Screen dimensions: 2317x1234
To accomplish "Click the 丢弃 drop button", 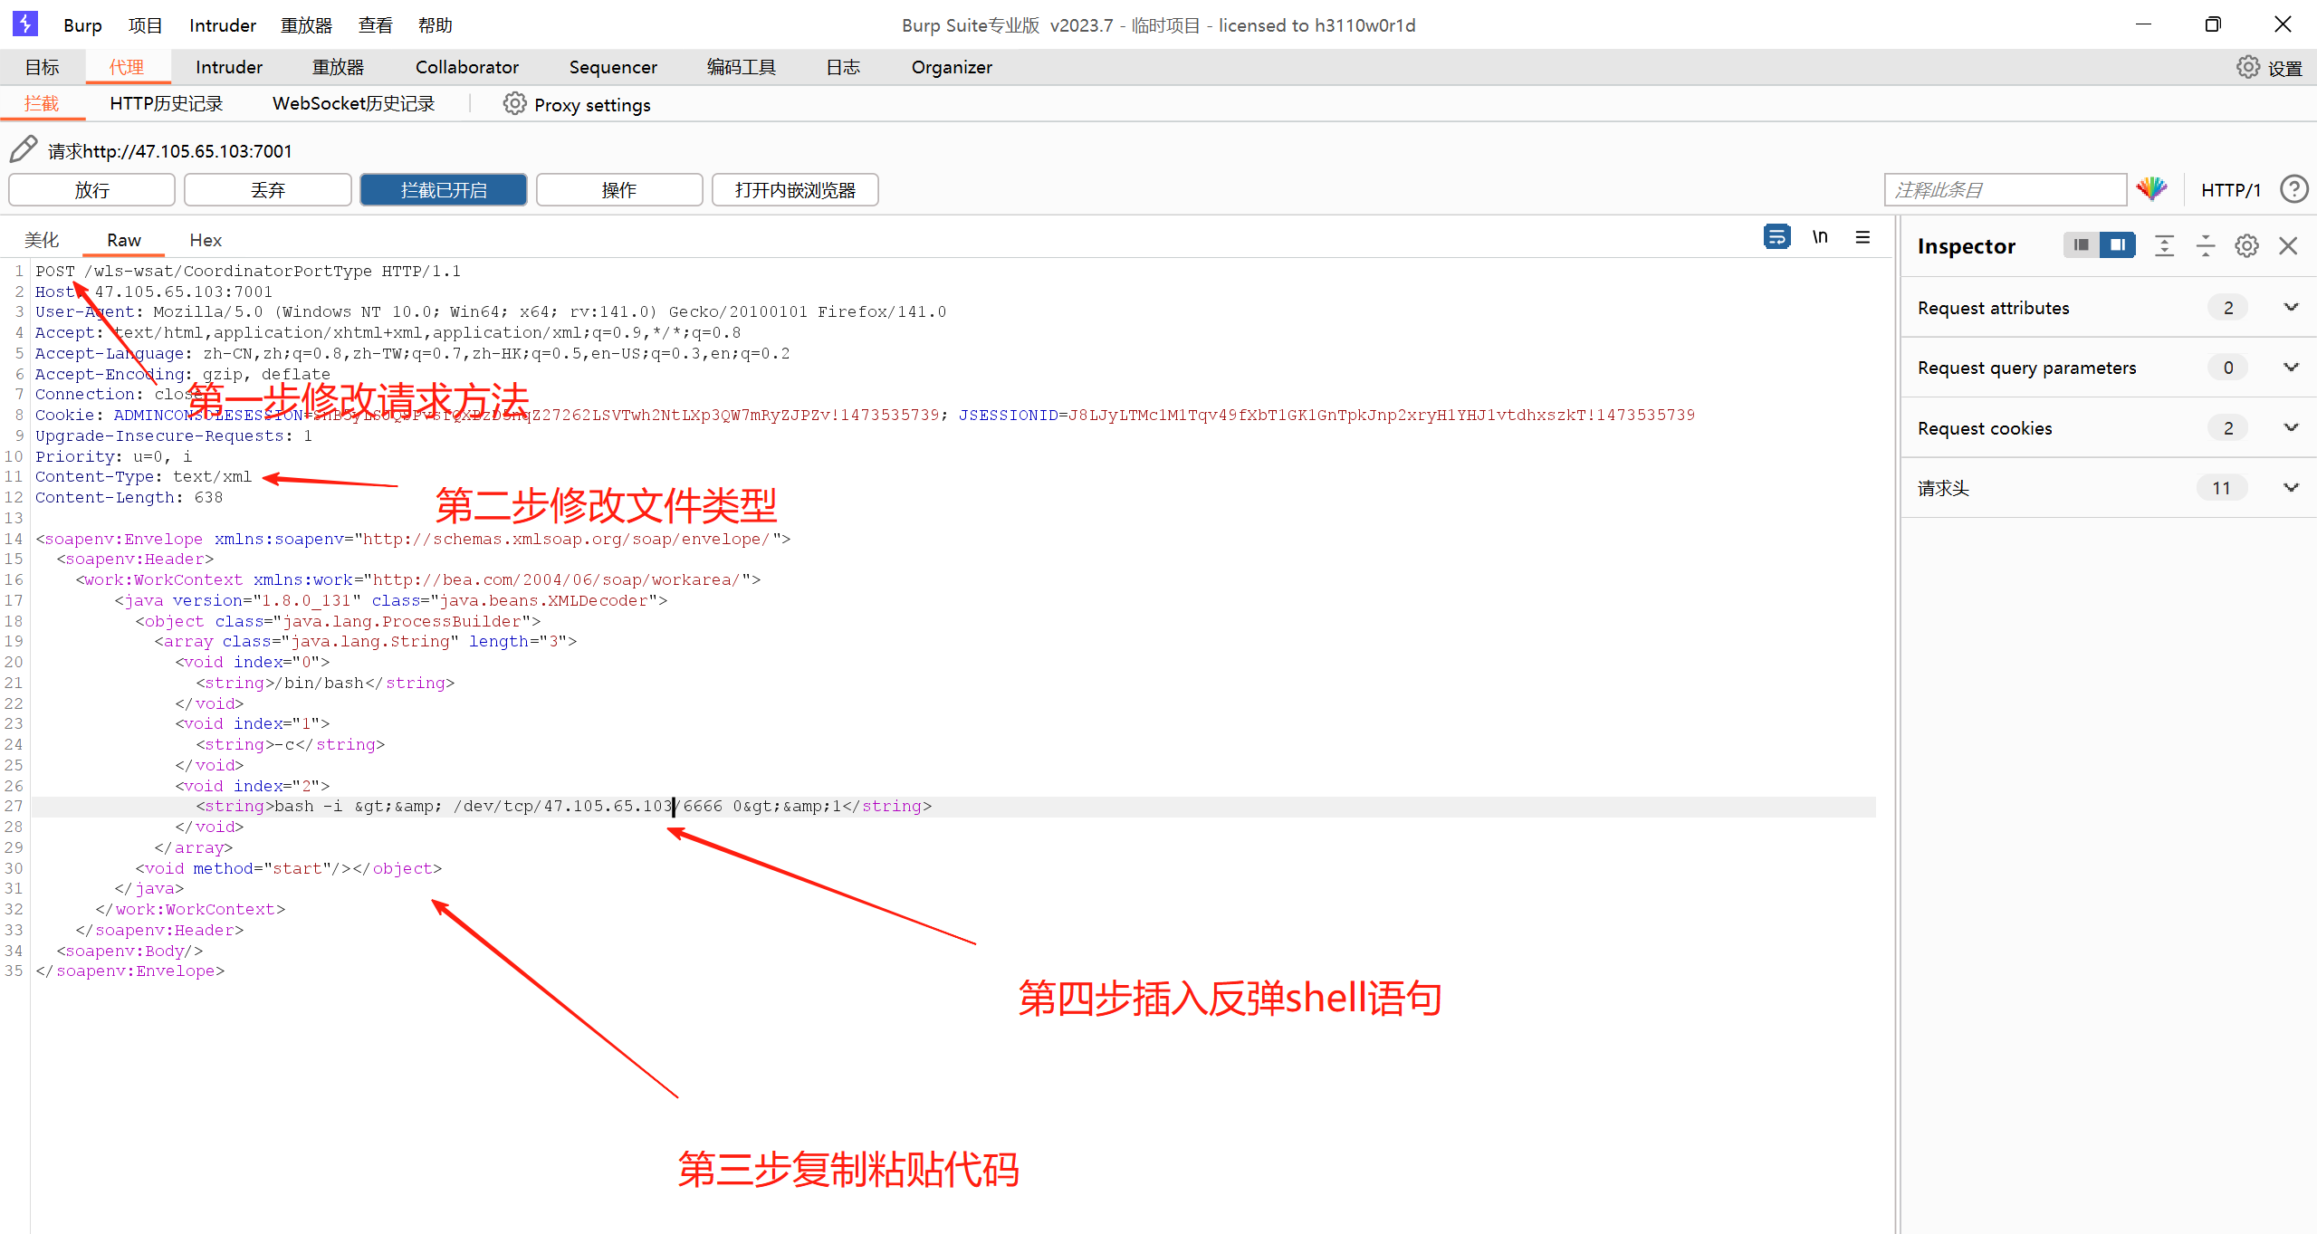I will click(268, 190).
